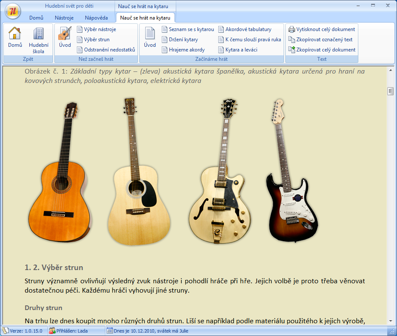Click the version icon in status bar
This screenshot has height=336, width=397.
click(x=6, y=330)
